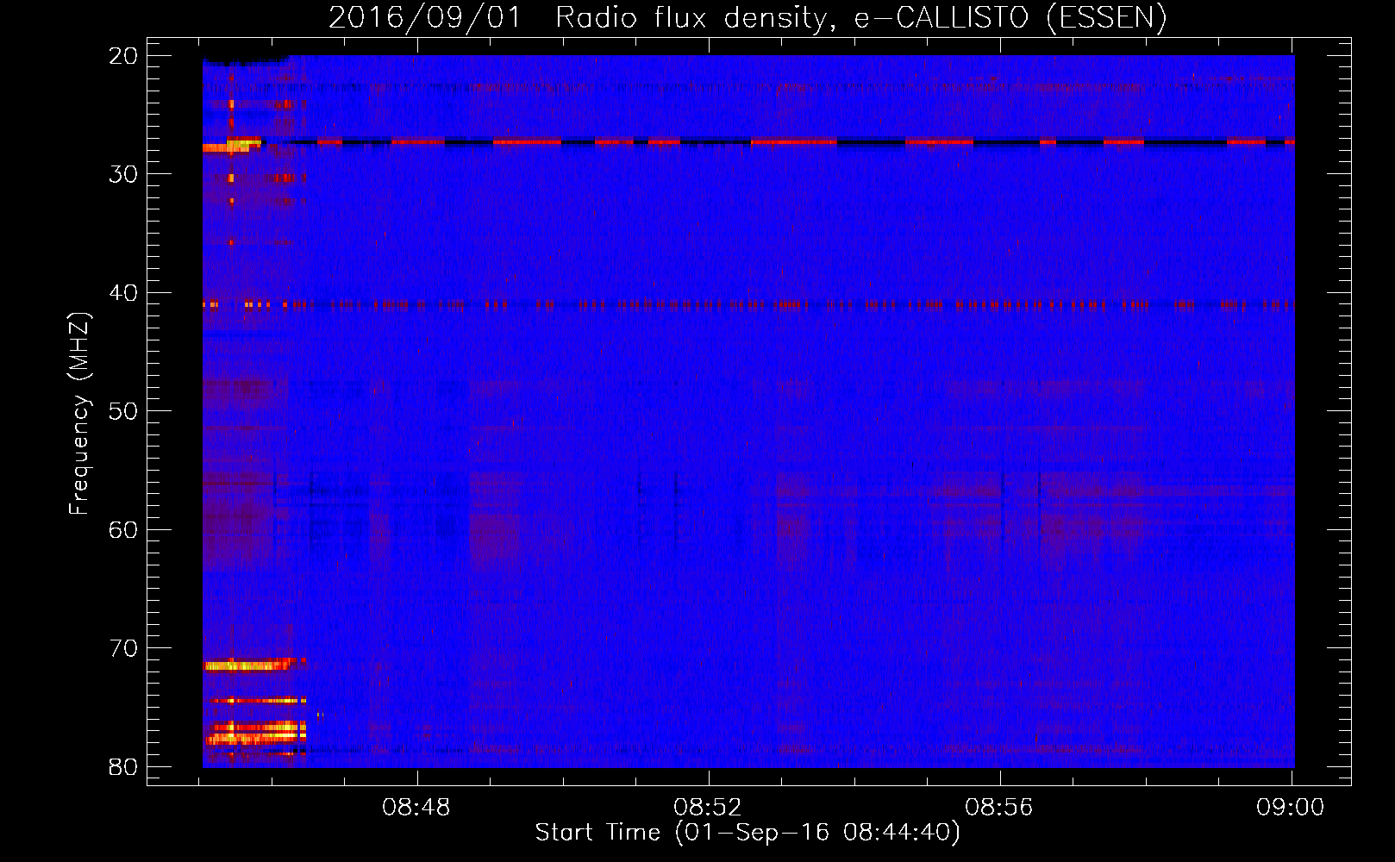The width and height of the screenshot is (1395, 862).
Task: Click the 08:56 time tick label
Action: (x=999, y=808)
